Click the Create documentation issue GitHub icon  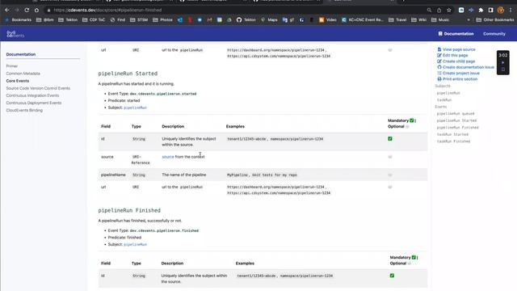(439, 67)
